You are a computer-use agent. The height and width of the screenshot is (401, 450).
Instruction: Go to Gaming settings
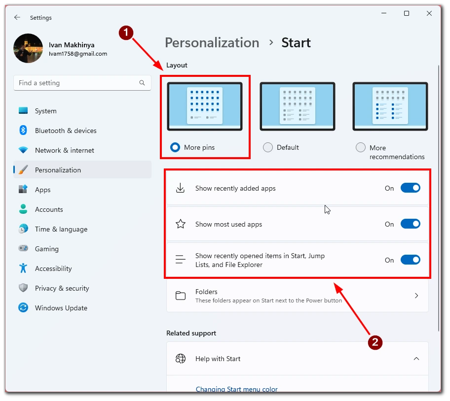(82, 249)
